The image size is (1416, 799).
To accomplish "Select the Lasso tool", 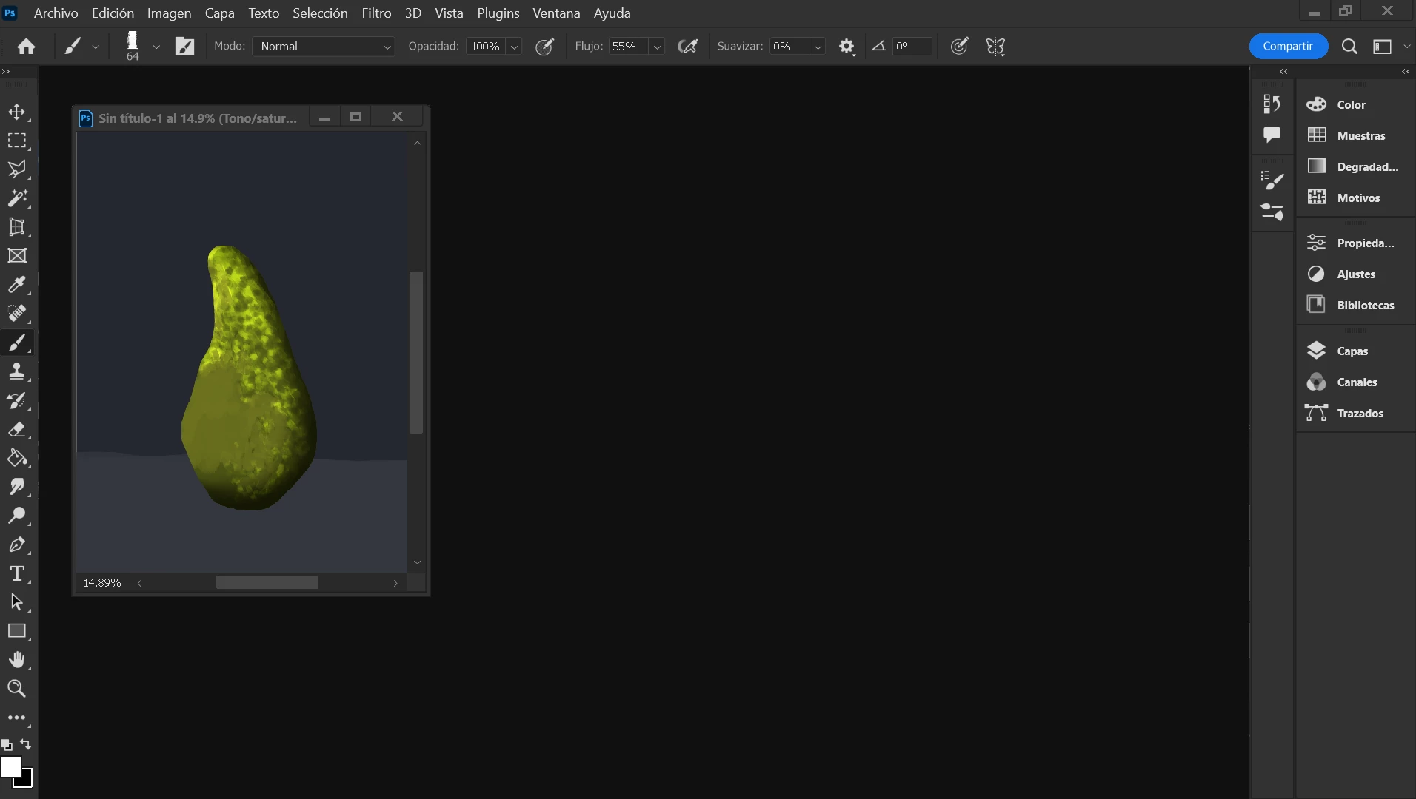I will click(x=16, y=169).
